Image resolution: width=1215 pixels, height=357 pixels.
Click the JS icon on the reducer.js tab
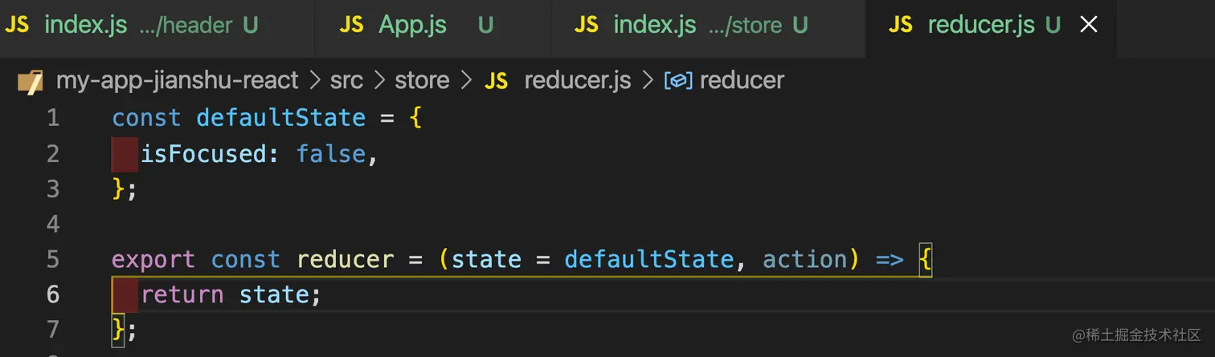[901, 26]
